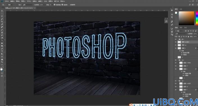Select the Quick Selection tool
Viewport: 198px width, 106px height.
tap(2, 19)
